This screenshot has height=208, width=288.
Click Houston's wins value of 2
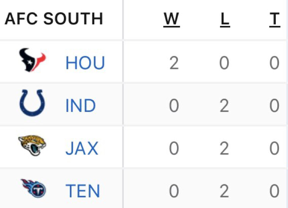point(174,63)
